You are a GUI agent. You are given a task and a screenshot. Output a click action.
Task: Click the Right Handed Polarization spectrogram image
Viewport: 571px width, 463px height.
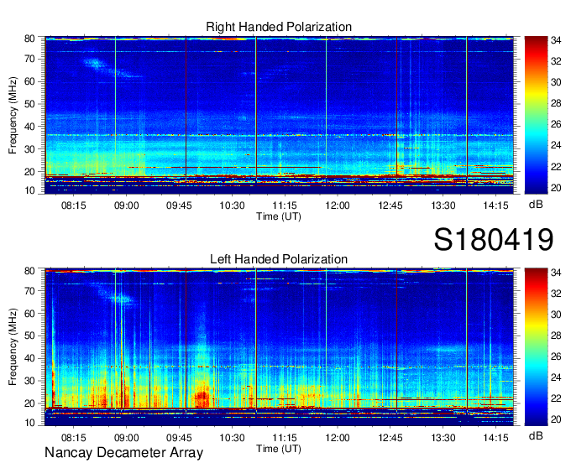[x=279, y=115]
